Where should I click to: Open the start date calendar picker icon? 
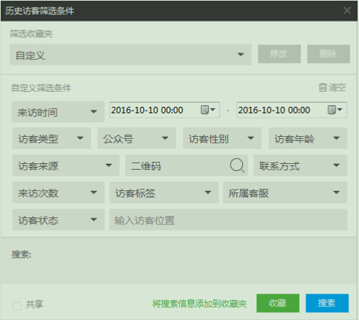click(x=208, y=110)
